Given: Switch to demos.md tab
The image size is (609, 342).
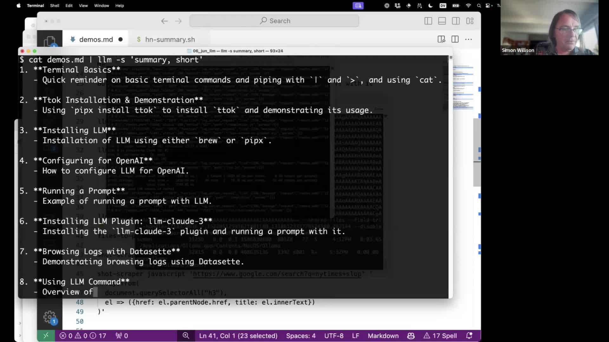Looking at the screenshot, I should click(96, 39).
